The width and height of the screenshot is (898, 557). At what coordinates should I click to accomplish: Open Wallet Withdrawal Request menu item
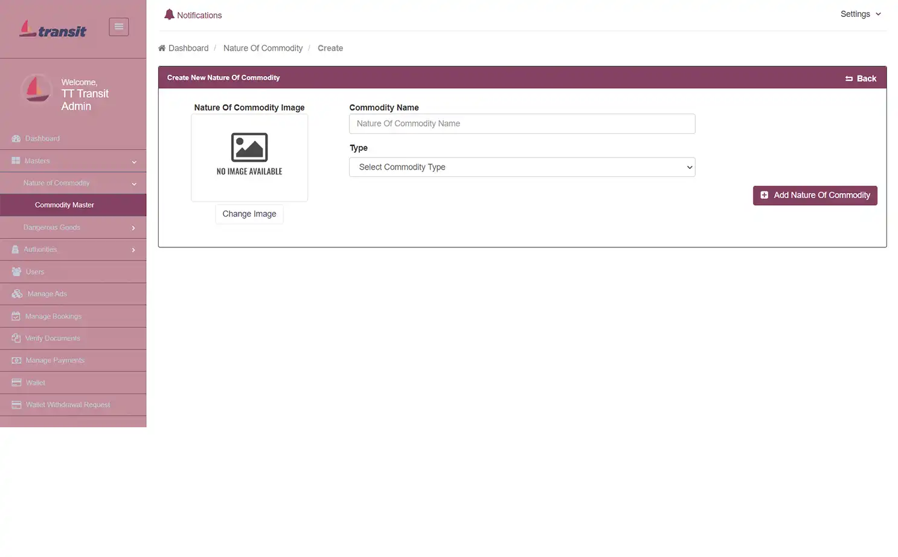click(x=68, y=405)
